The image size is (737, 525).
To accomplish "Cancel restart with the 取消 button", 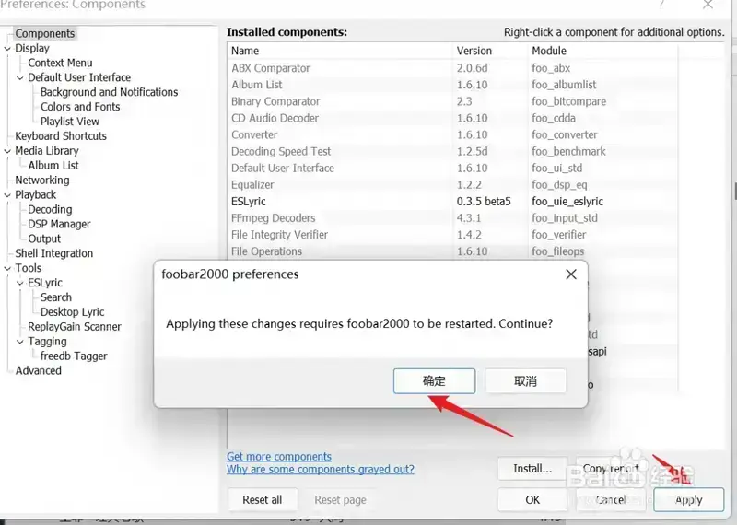I will pyautogui.click(x=525, y=381).
